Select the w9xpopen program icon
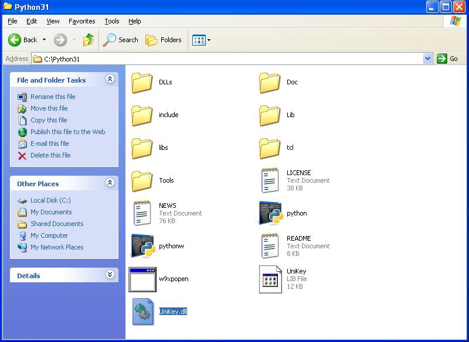This screenshot has width=469, height=342. click(x=142, y=279)
